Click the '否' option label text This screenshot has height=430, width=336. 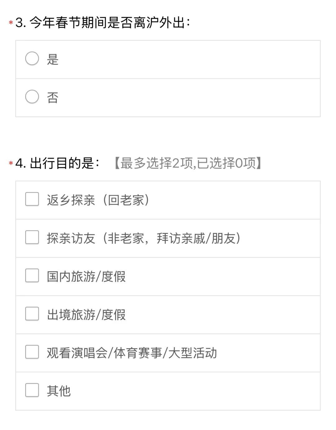[x=53, y=97]
